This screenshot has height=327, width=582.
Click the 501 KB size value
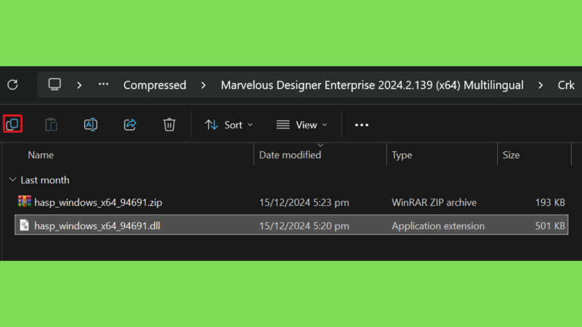[550, 226]
